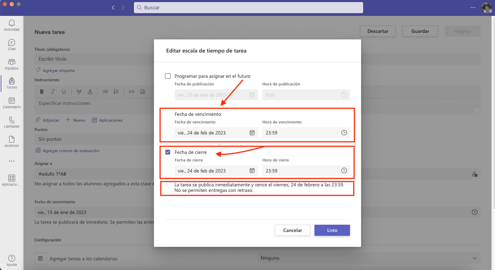Switch to Tareas tab in sidebar
Screen dimensions: 495x270
pyautogui.click(x=12, y=83)
